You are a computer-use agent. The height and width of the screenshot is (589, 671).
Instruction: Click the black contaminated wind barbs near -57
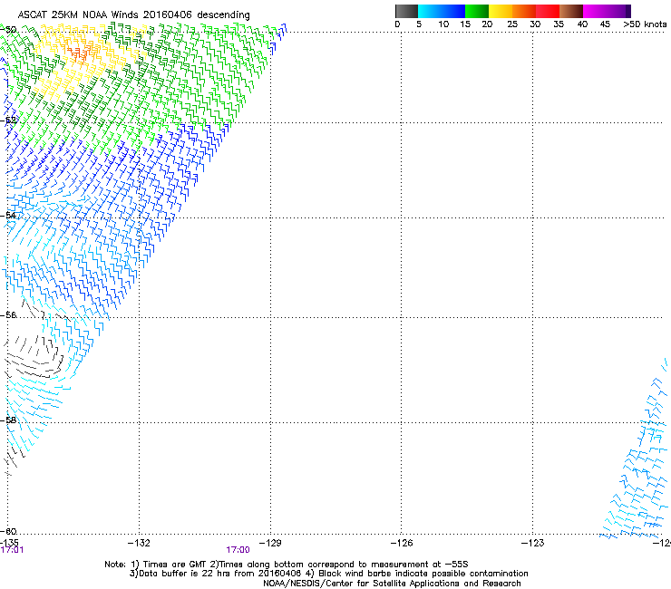[x=34, y=357]
